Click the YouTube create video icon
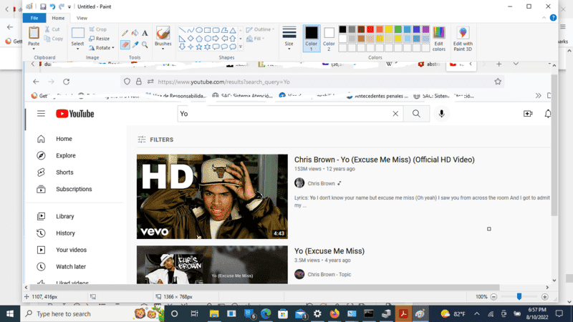573x322 pixels. pyautogui.click(x=528, y=114)
